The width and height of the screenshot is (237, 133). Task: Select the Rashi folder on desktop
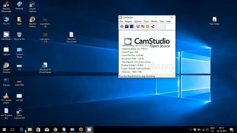19,21
